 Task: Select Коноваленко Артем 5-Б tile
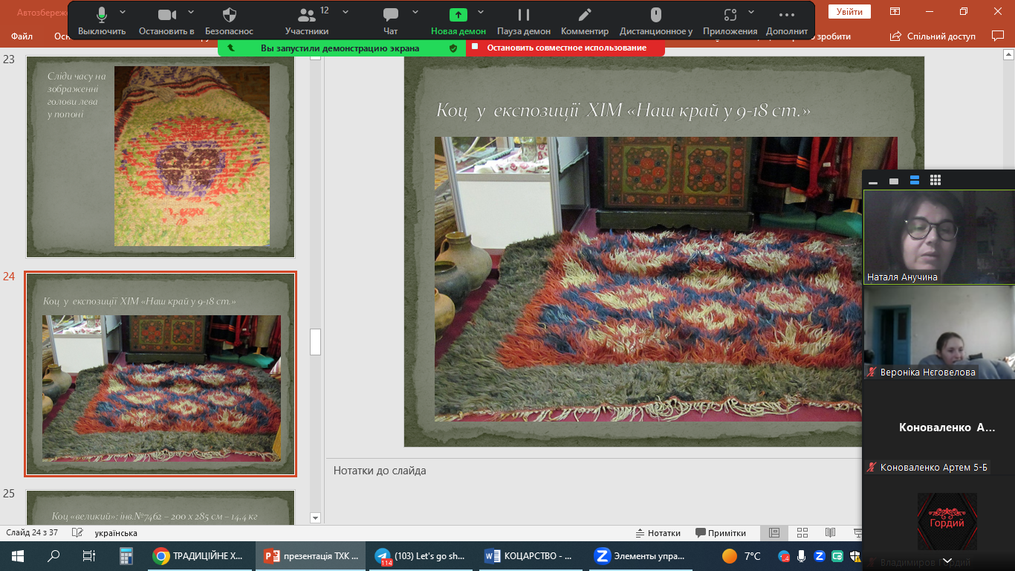pos(939,428)
